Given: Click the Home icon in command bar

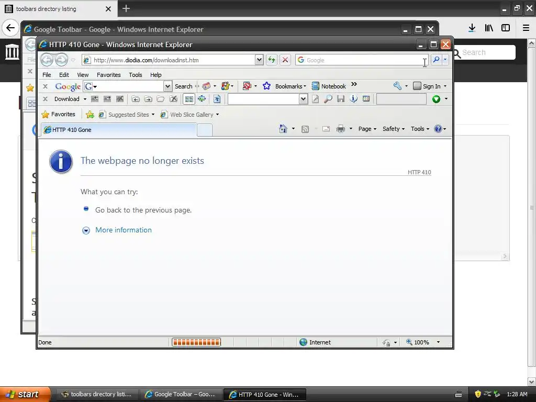Looking at the screenshot, I should pyautogui.click(x=283, y=129).
